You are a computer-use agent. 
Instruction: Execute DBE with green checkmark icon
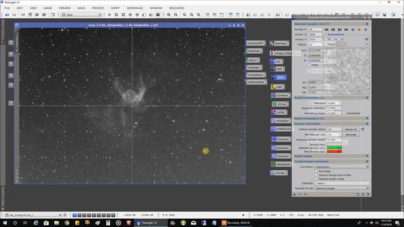click(300, 194)
